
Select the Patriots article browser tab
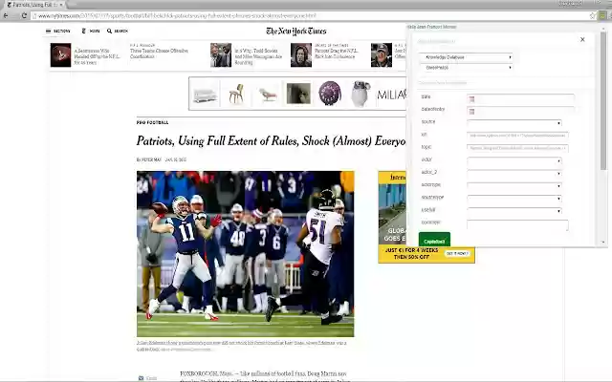pyautogui.click(x=33, y=5)
